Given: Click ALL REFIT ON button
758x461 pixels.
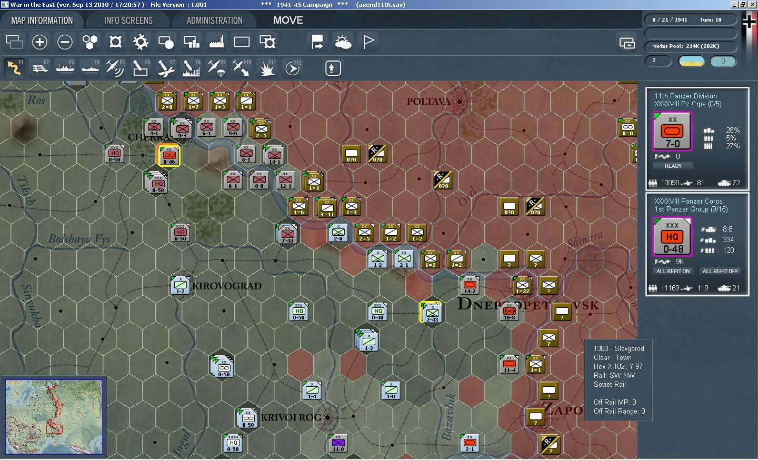Looking at the screenshot, I should [673, 271].
